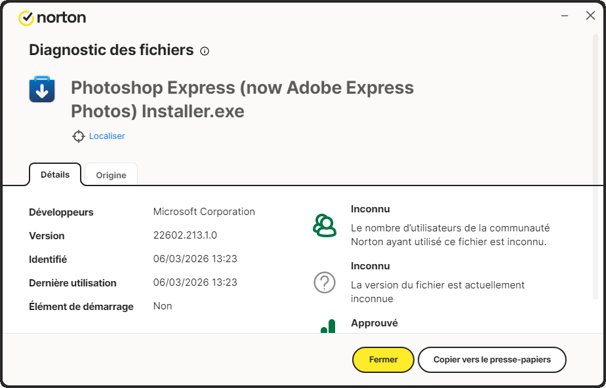Click the blue installer file icon
The width and height of the screenshot is (606, 388).
[x=42, y=89]
